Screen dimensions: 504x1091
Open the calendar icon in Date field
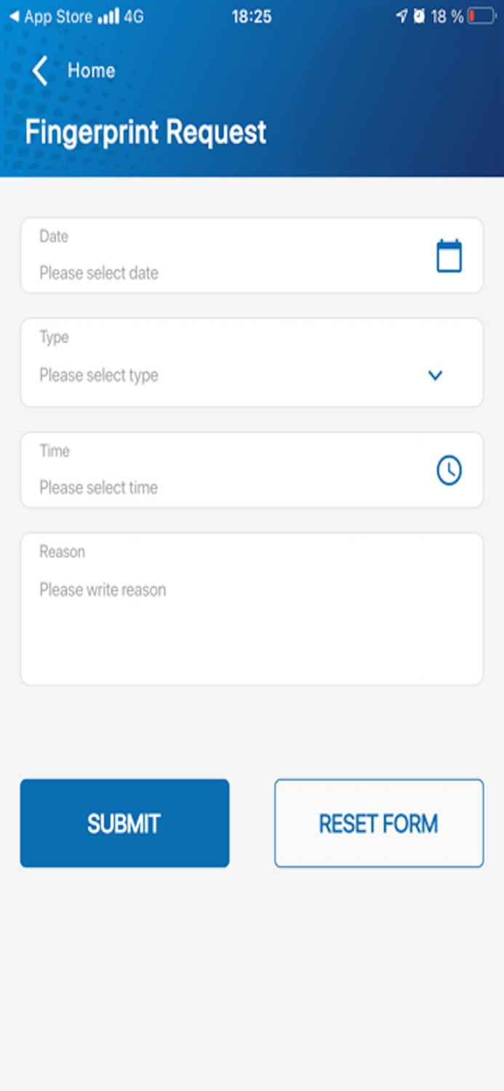(449, 255)
